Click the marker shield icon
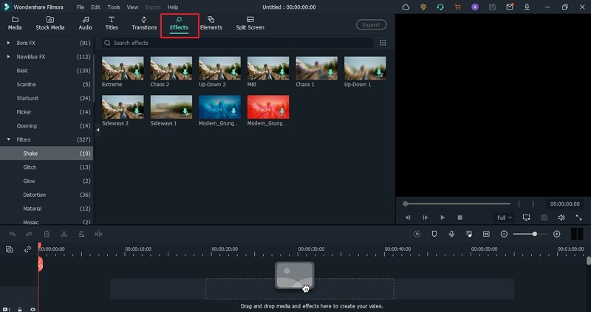The image size is (591, 312). tap(434, 234)
